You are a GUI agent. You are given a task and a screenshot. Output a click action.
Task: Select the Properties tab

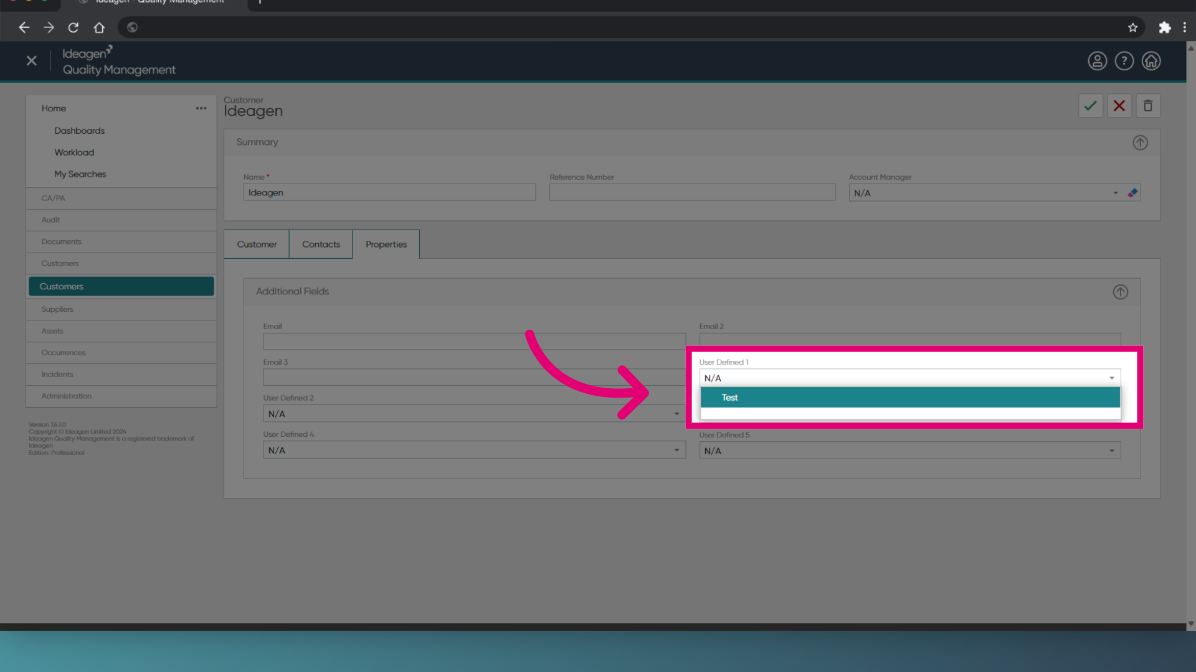386,245
